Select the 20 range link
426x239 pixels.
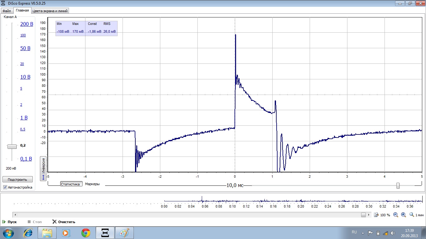coord(22,64)
